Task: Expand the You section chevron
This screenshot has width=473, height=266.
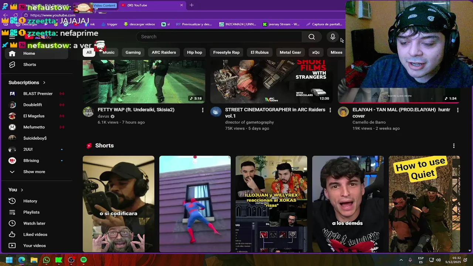Action: [x=22, y=190]
